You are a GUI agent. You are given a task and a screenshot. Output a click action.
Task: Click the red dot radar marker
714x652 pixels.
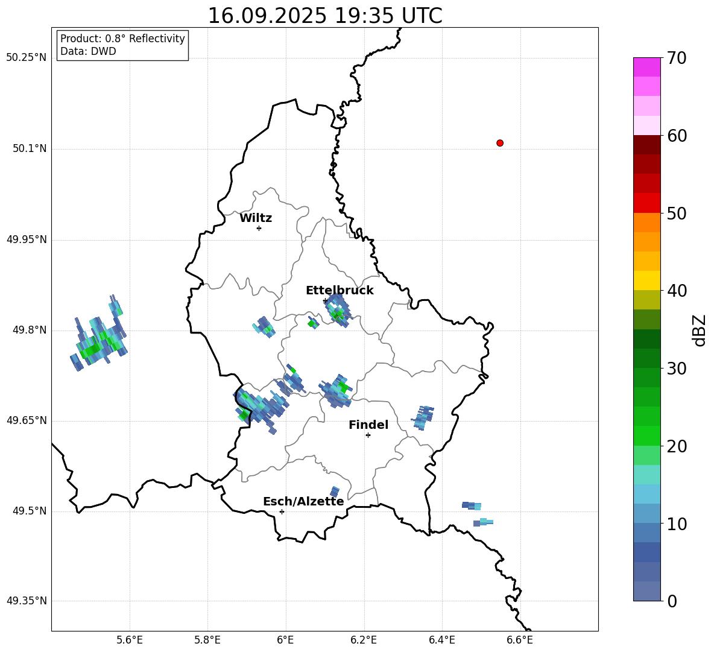[x=499, y=143]
